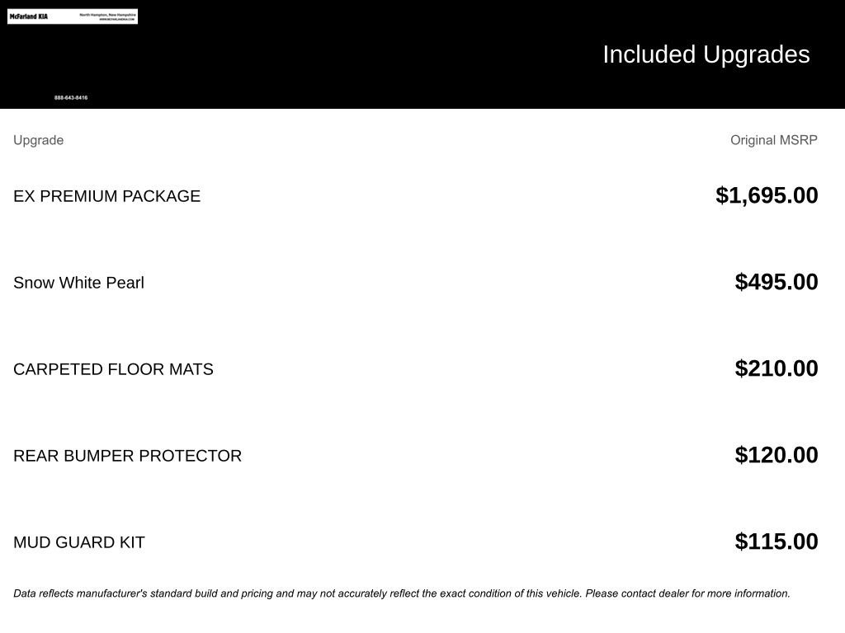845x633 pixels.
Task: Click the $1,695.00 price
Action: (767, 195)
